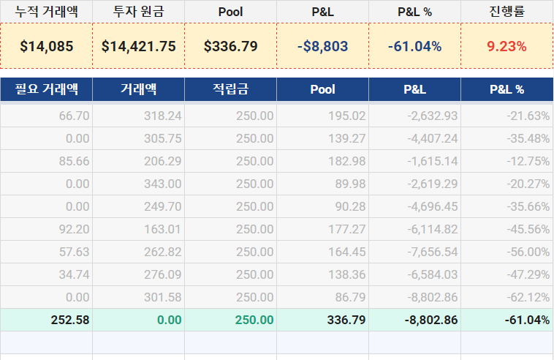The width and height of the screenshot is (554, 360).
Task: Select the cell showing -1,615.14
Action: point(415,161)
